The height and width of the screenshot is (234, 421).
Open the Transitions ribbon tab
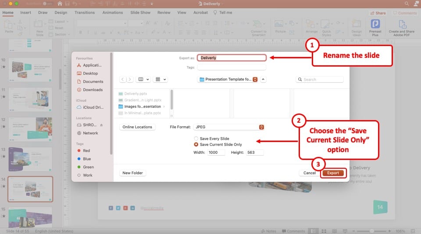coord(85,13)
